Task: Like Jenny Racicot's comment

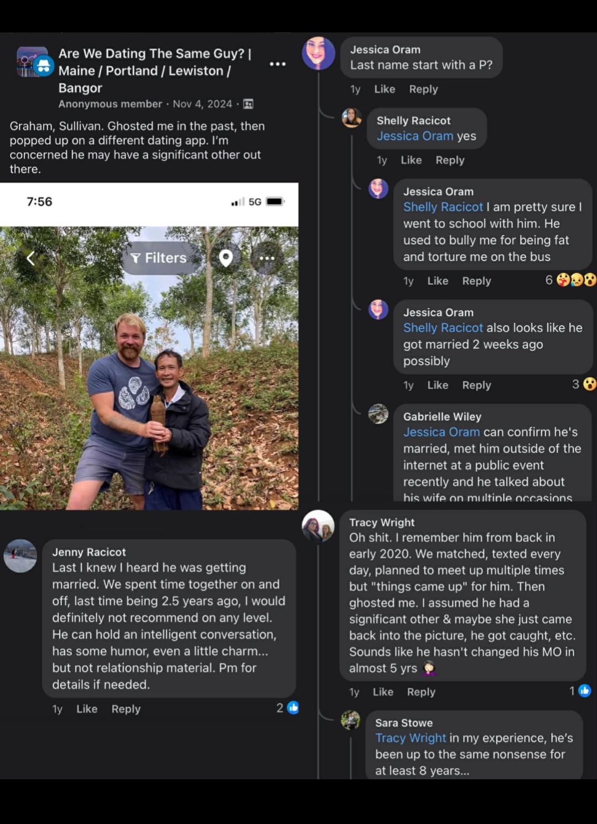Action: point(87,709)
